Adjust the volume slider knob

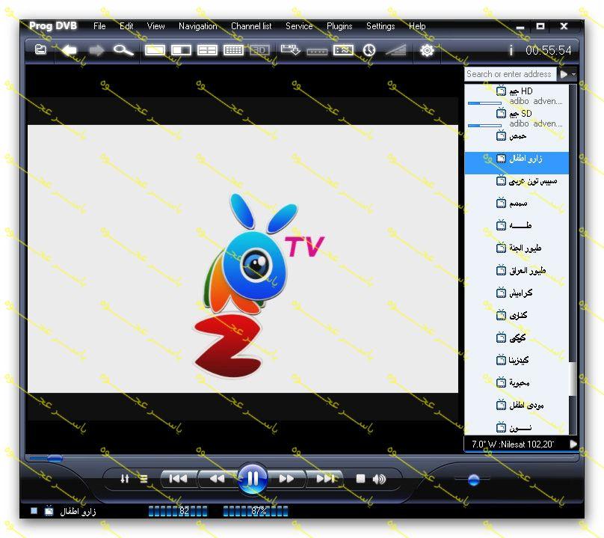coord(473,480)
